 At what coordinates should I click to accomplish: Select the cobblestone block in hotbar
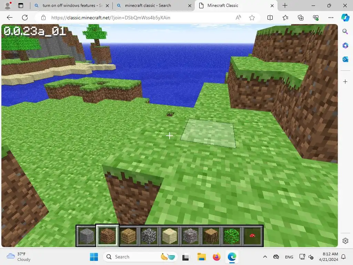(x=149, y=236)
